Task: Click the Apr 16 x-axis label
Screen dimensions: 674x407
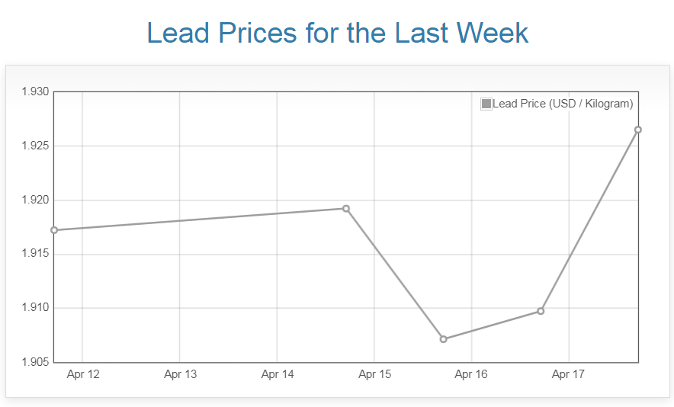Action: click(471, 374)
